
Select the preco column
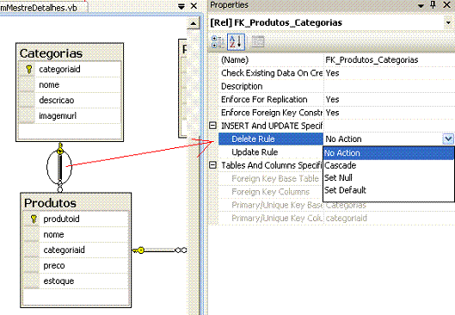pyautogui.click(x=54, y=266)
